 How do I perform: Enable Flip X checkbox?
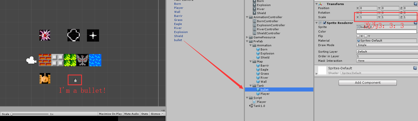[358, 36]
